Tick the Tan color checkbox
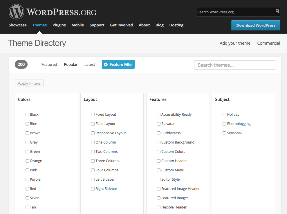Screen dimensions: 287x214 pos(27,207)
